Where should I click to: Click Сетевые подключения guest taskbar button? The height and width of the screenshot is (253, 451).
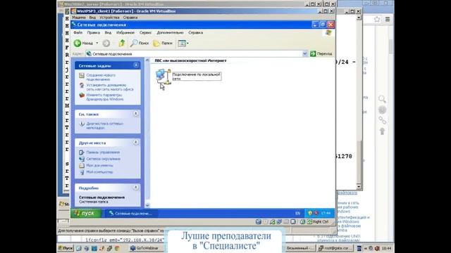[x=131, y=214]
